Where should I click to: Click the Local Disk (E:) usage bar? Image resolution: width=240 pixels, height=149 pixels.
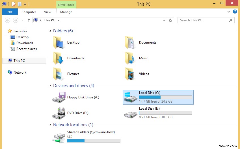165,113
